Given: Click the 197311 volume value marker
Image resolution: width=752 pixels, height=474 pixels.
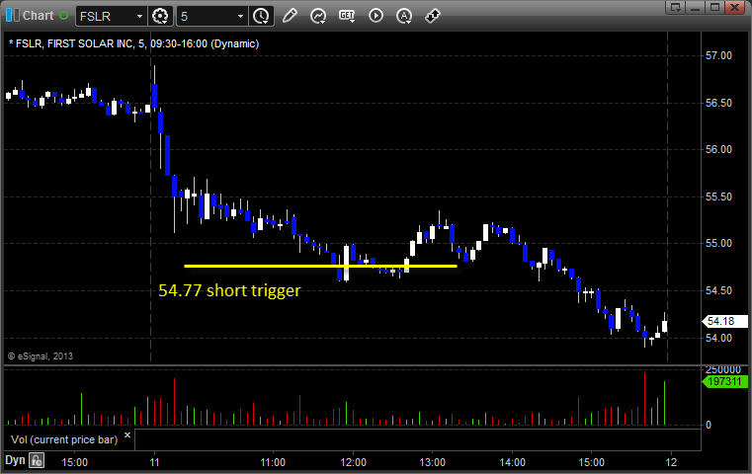Looking at the screenshot, I should pos(724,381).
